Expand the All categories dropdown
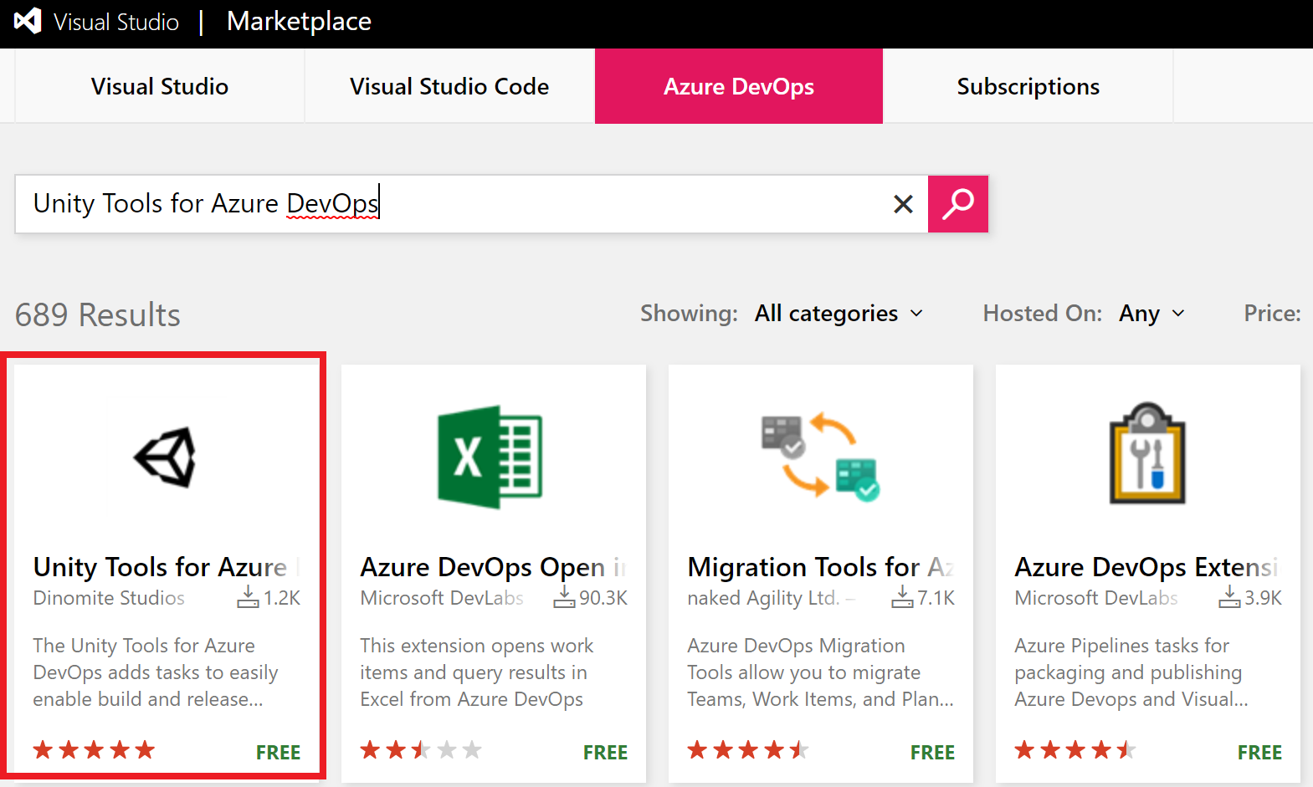This screenshot has height=787, width=1313. click(x=839, y=314)
